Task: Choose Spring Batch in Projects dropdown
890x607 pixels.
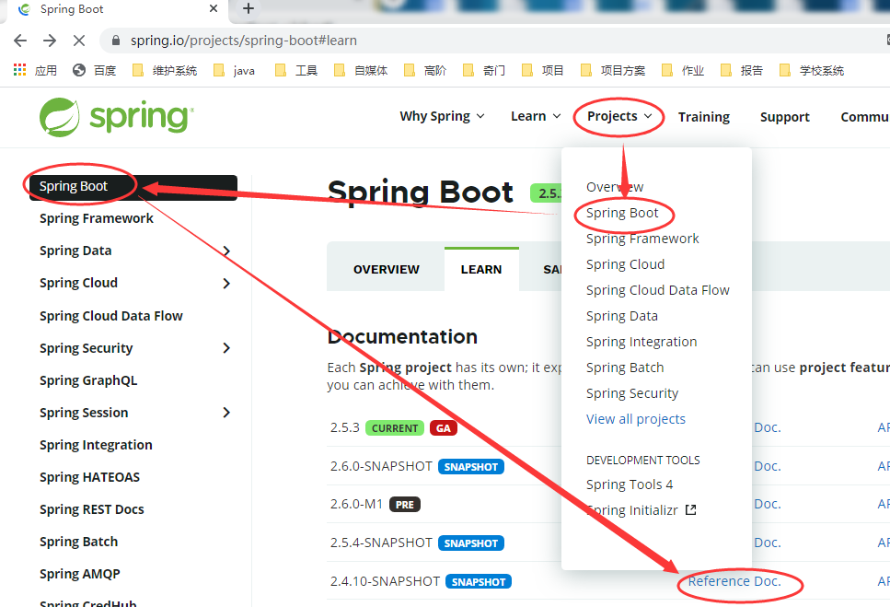Action: click(x=625, y=368)
